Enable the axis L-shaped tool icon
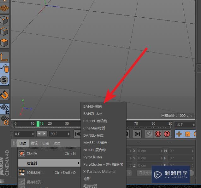 (x=4, y=57)
